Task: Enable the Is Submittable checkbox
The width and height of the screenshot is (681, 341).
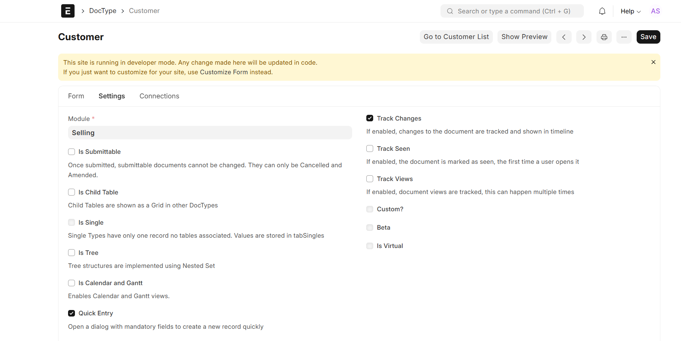Action: pyautogui.click(x=72, y=152)
